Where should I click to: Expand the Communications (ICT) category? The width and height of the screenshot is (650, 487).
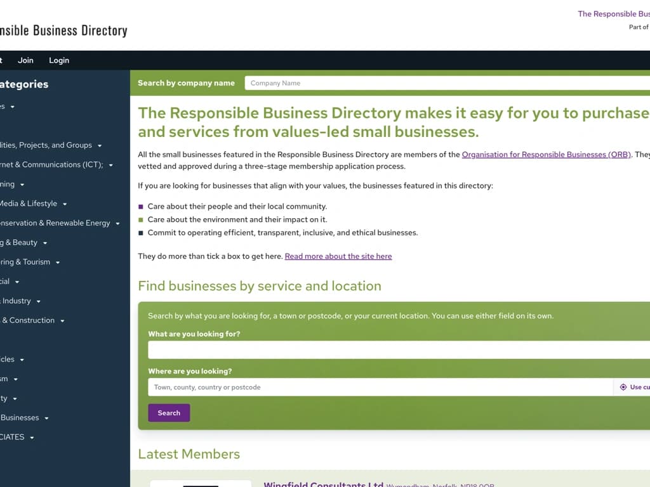110,166
